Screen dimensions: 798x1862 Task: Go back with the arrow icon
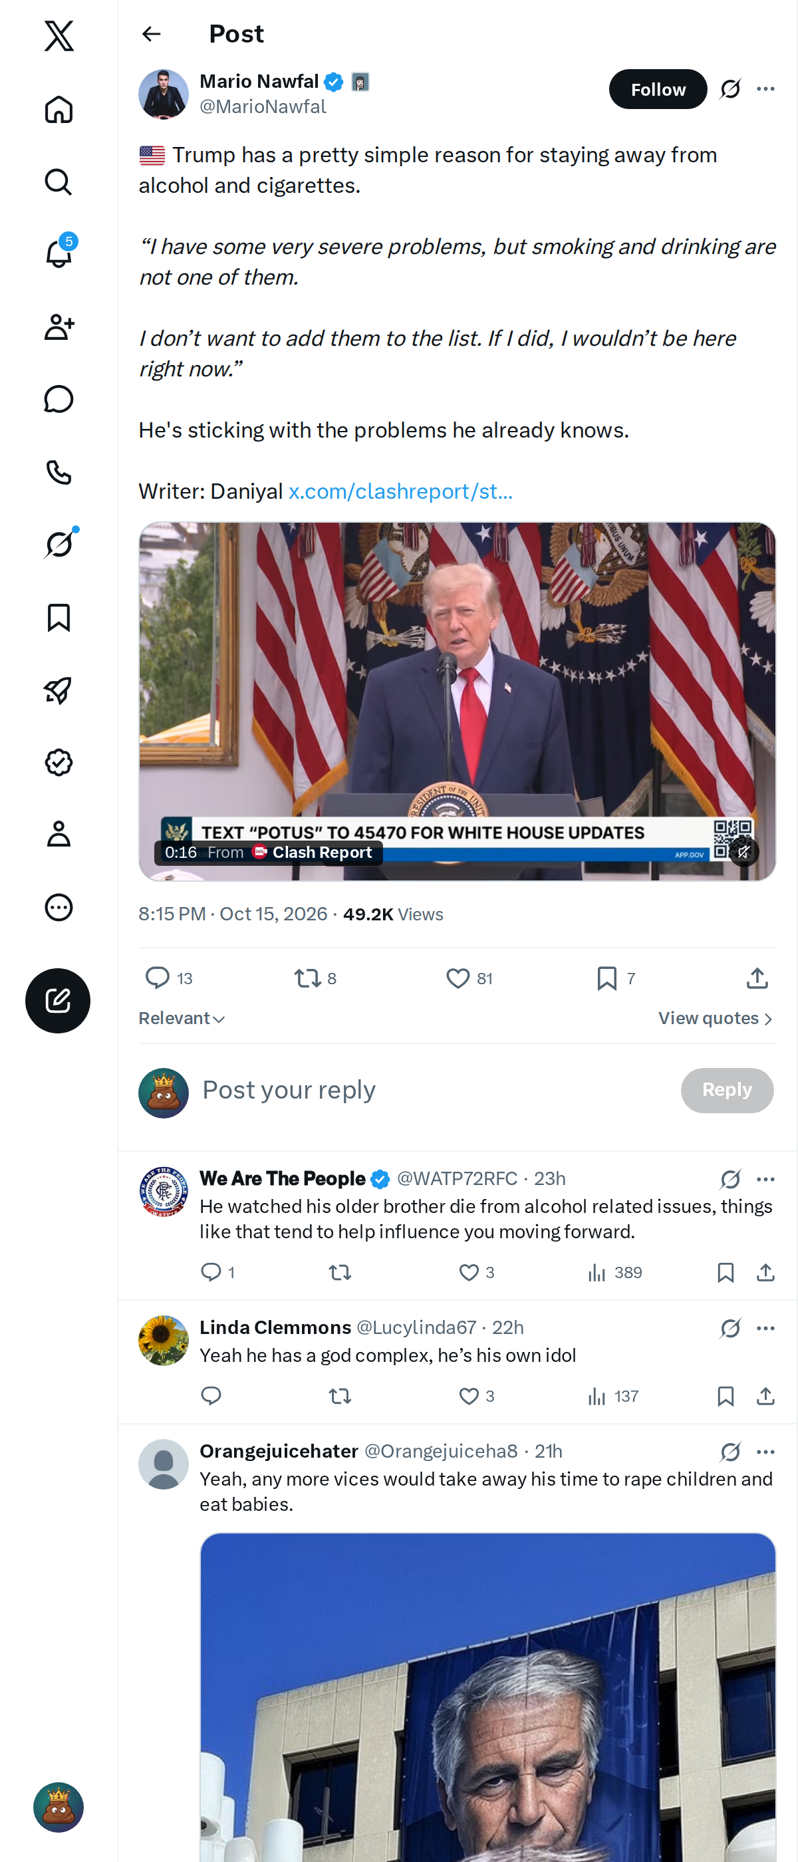click(151, 34)
